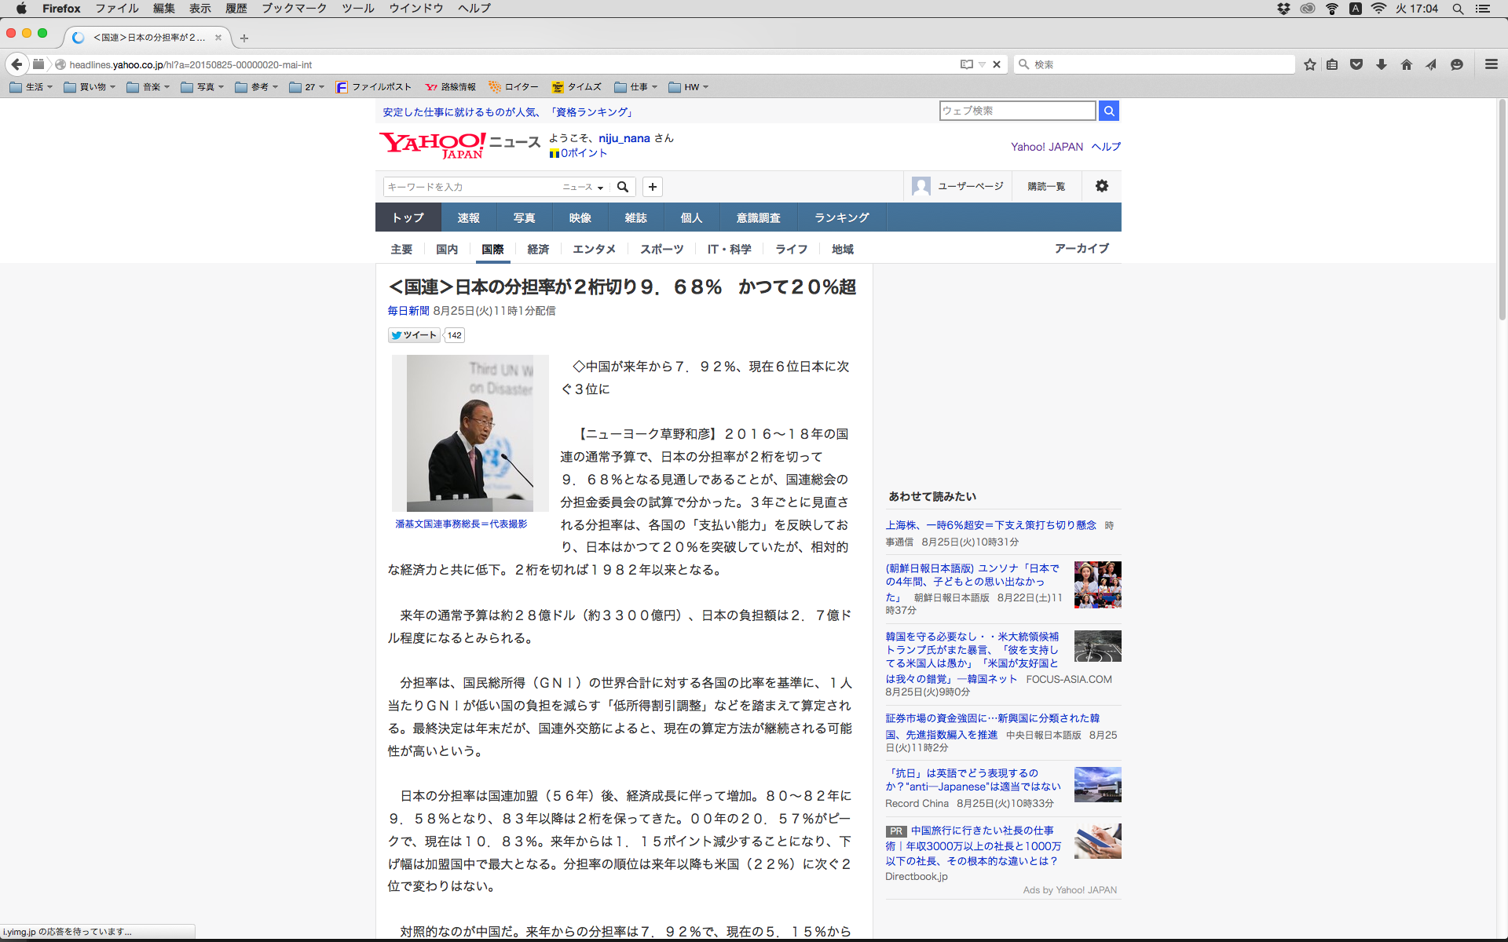Open the Firefox hamburger menu
Image resolution: width=1508 pixels, height=942 pixels.
pos(1492,64)
